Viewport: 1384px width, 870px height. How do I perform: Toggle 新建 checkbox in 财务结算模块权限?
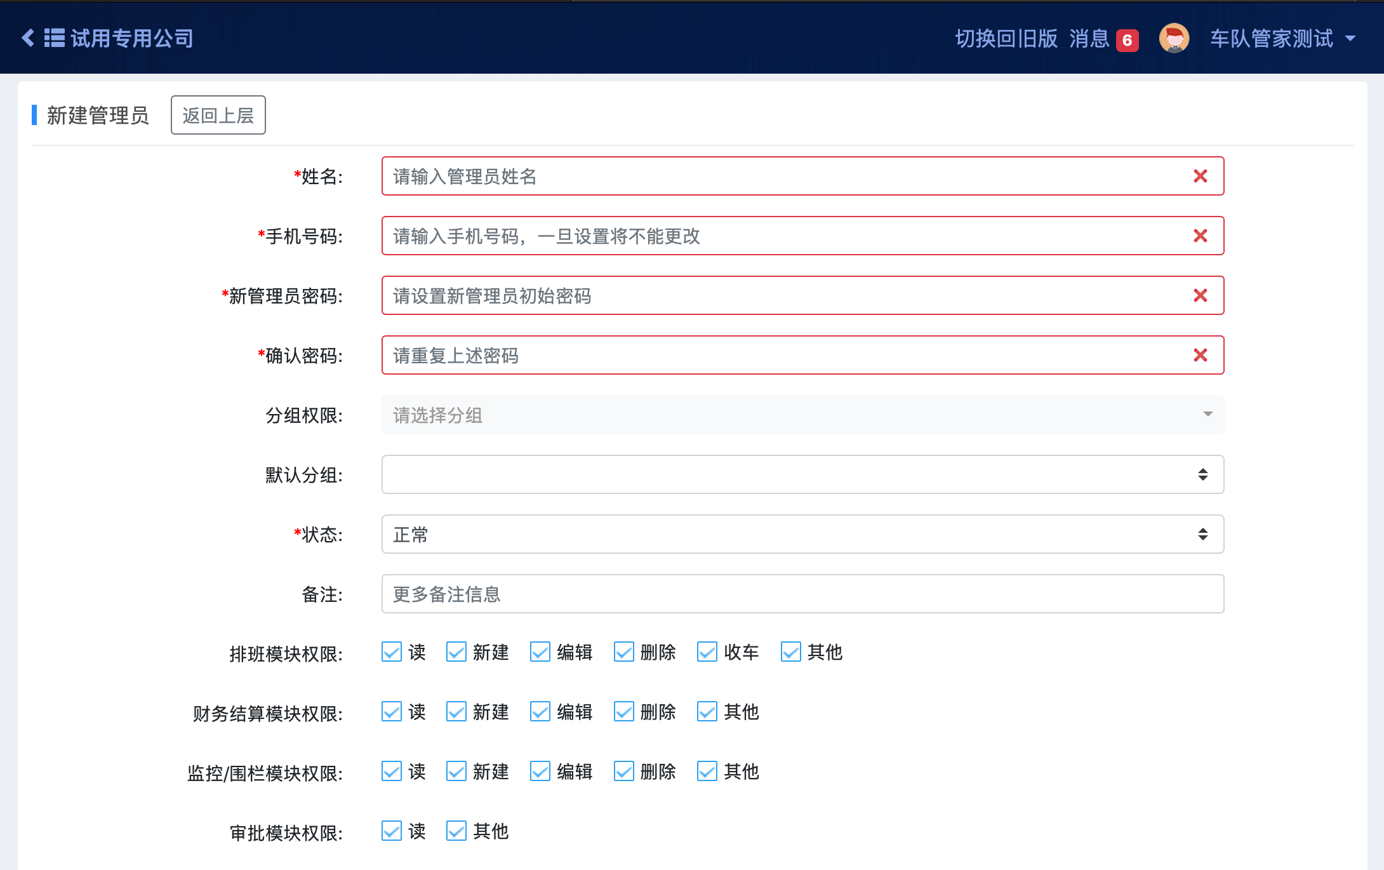pyautogui.click(x=456, y=711)
